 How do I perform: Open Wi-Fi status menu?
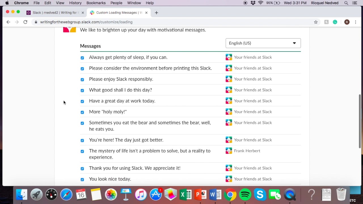point(261,3)
